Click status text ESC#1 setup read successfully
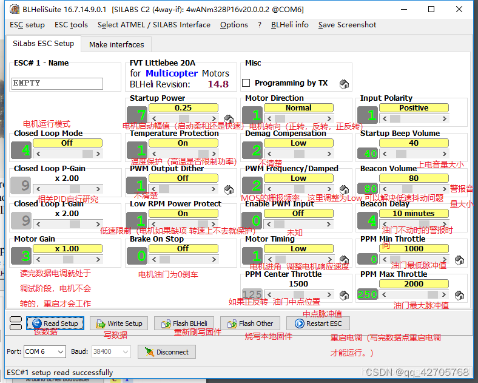 tap(59, 372)
